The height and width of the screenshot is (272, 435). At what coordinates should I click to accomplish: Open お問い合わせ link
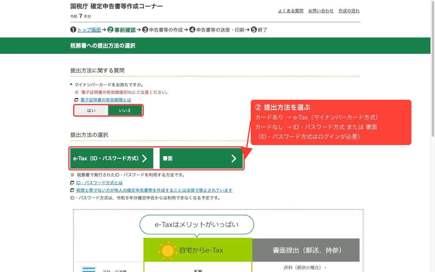(321, 11)
